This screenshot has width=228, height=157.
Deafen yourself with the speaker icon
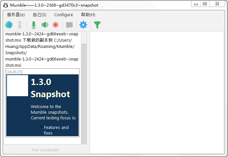point(45,25)
